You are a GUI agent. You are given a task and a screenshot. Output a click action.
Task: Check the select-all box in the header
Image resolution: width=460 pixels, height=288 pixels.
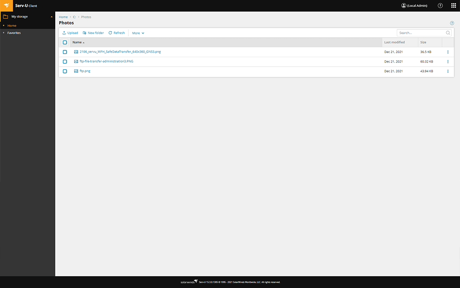tap(65, 42)
